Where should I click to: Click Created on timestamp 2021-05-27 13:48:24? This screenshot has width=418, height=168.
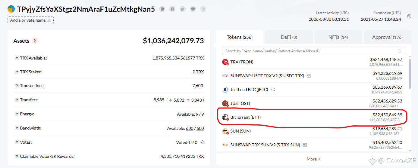(381, 19)
